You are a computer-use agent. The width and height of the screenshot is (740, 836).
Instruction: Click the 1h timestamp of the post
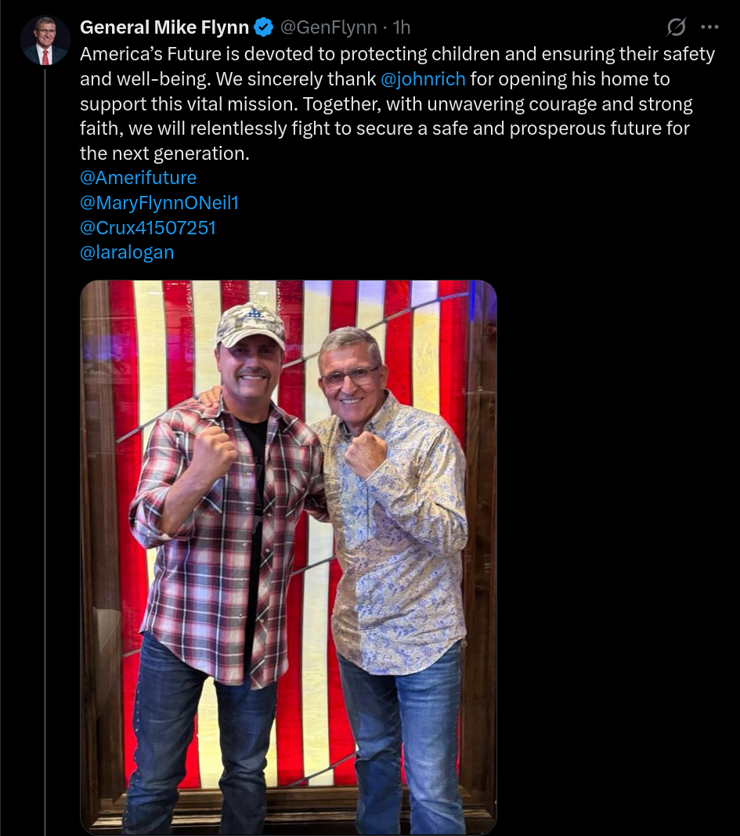[402, 27]
